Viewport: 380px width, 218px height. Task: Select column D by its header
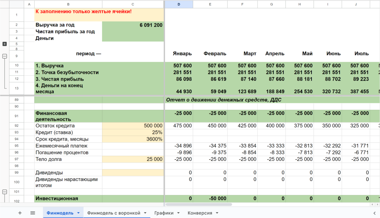pyautogui.click(x=179, y=4)
